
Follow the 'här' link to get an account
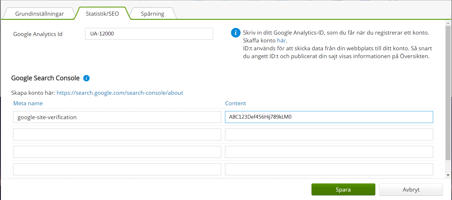click(x=281, y=40)
